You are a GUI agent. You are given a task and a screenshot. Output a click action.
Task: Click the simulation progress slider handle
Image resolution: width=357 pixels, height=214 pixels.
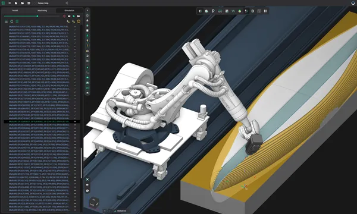click(x=37, y=16)
